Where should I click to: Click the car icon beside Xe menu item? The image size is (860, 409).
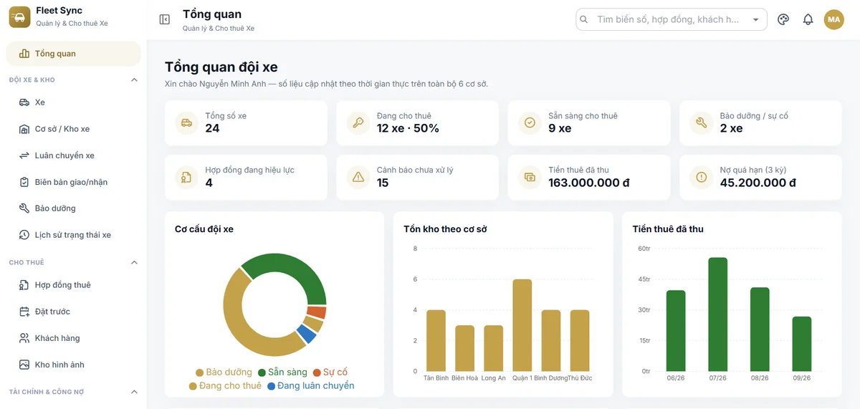pos(24,102)
